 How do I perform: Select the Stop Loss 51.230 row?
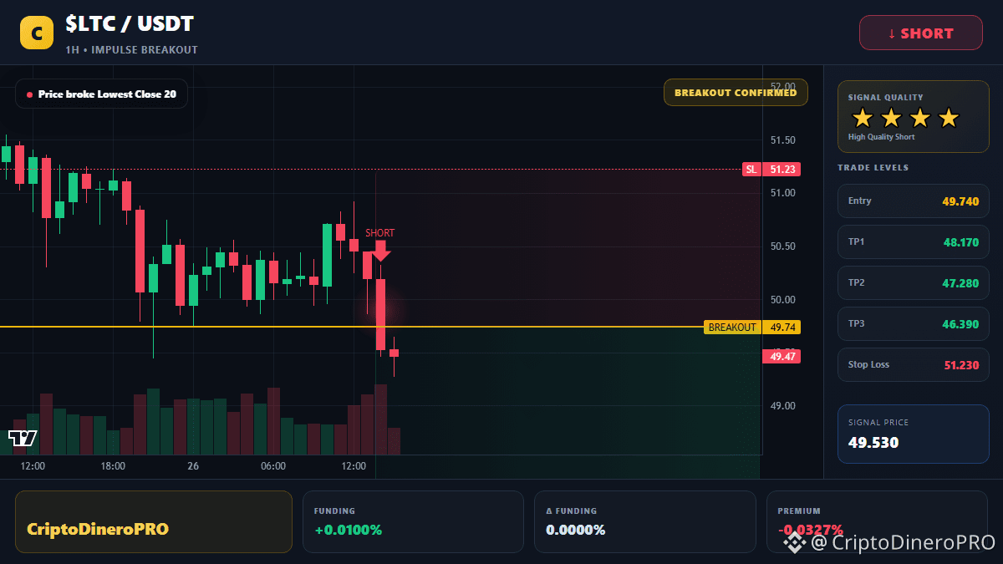pos(913,365)
